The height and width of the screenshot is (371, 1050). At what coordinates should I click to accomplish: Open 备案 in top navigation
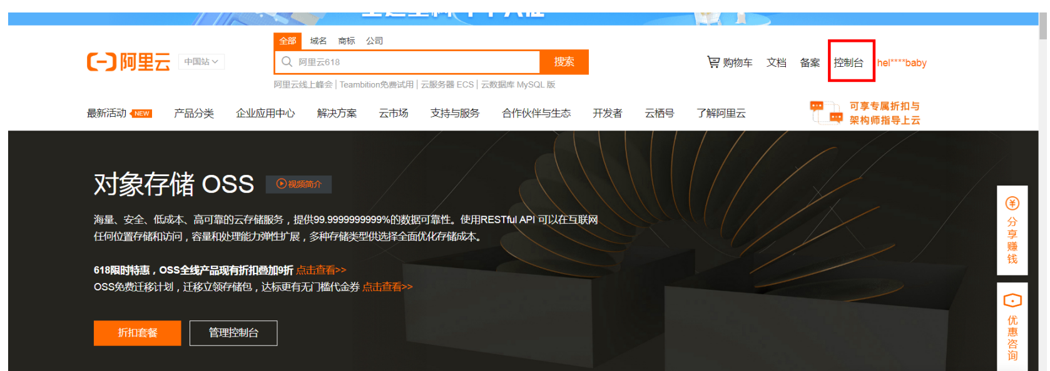tap(810, 62)
